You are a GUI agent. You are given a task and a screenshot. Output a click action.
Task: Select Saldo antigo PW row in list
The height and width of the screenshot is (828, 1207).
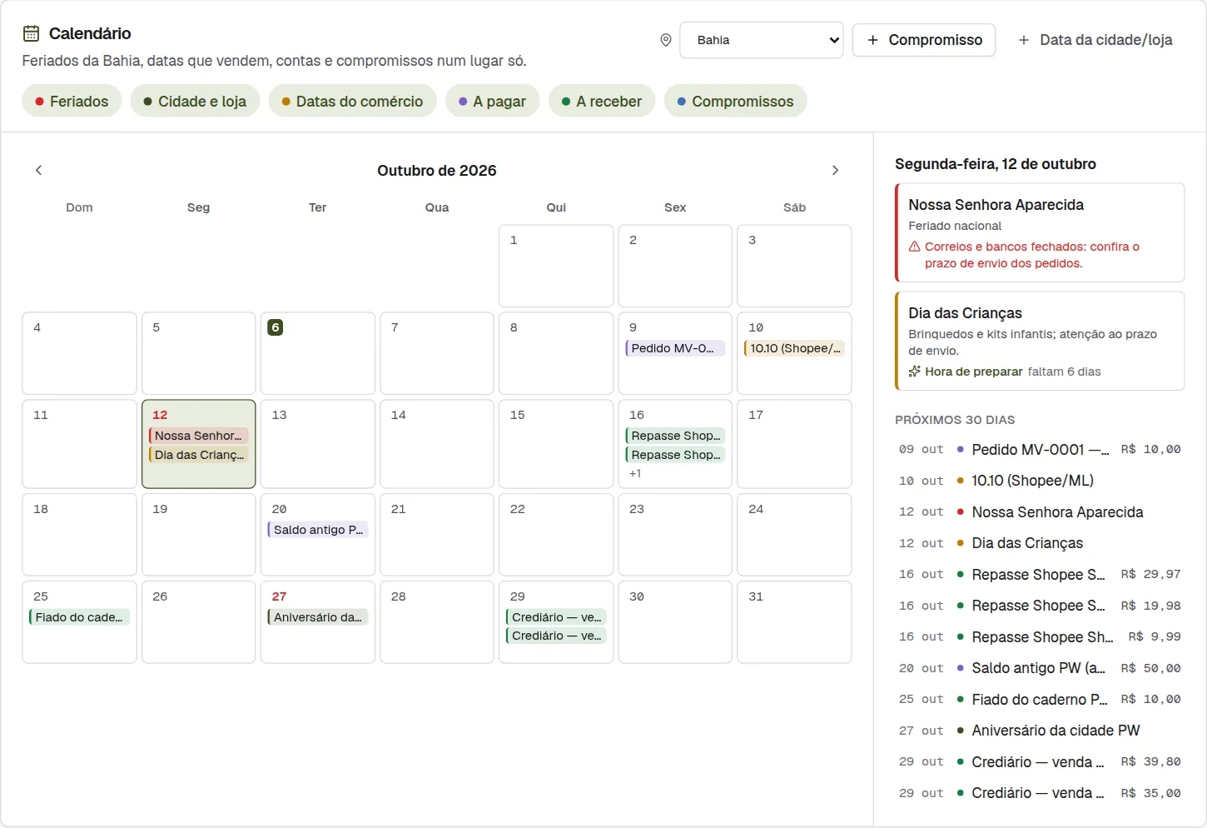(x=1040, y=668)
